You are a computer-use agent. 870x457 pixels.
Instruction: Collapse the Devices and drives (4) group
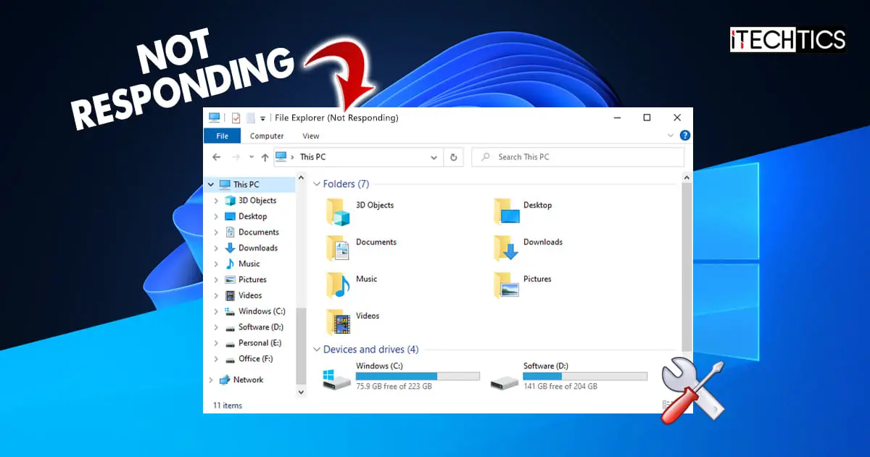(317, 350)
